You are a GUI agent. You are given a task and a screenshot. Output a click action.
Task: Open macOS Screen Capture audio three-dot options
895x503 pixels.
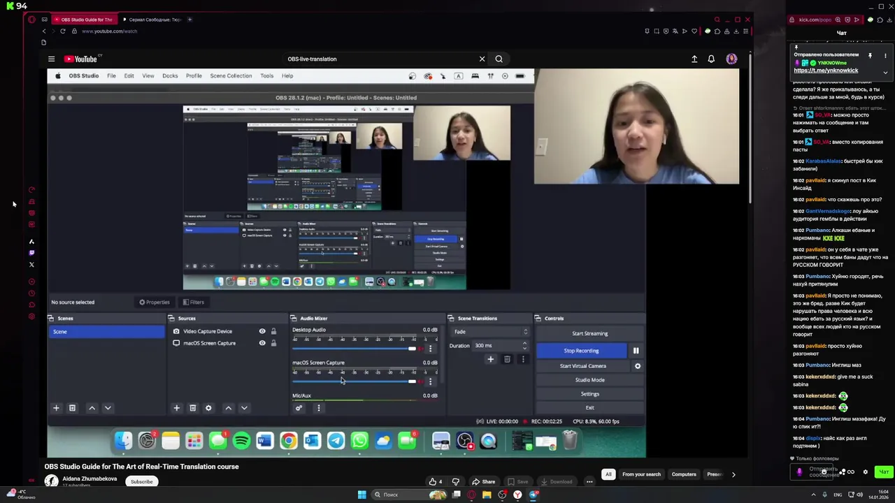[430, 381]
